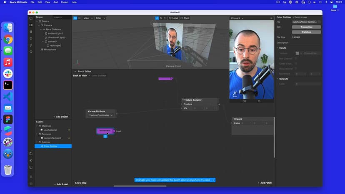345x194 pixels.
Task: Click the stop square icon in the left toolbar
Action: [31, 38]
